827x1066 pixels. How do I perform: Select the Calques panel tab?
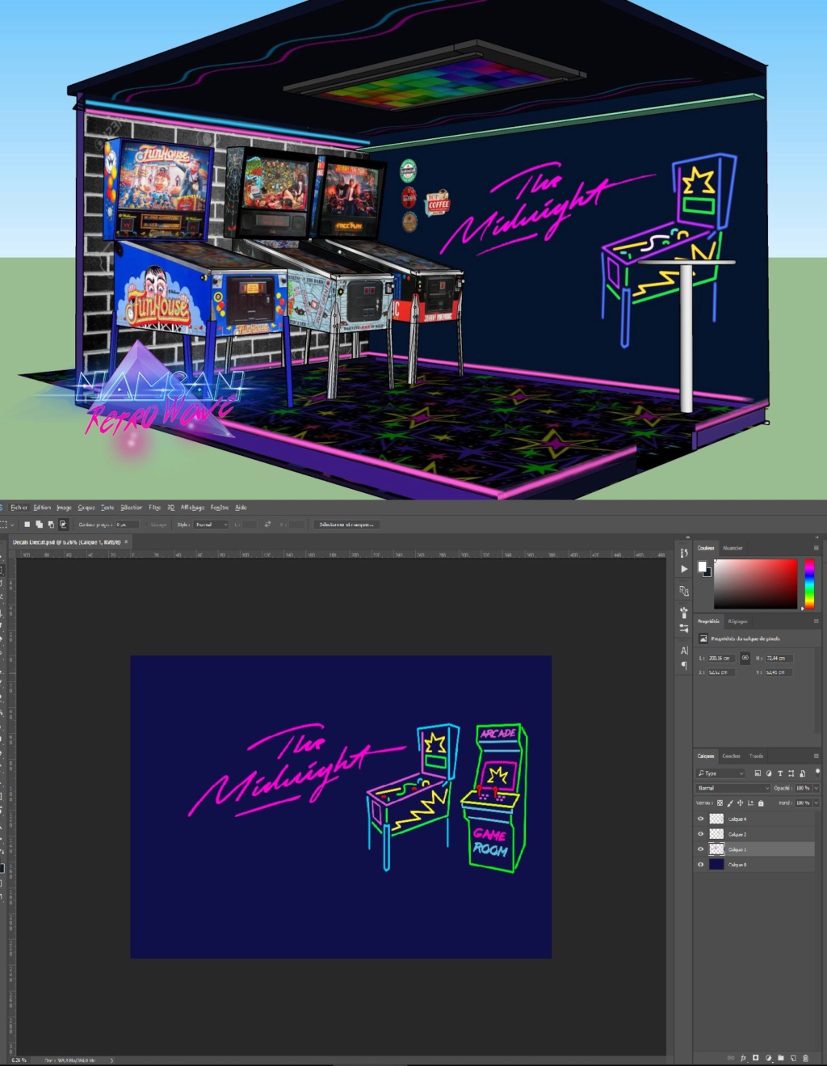point(706,756)
